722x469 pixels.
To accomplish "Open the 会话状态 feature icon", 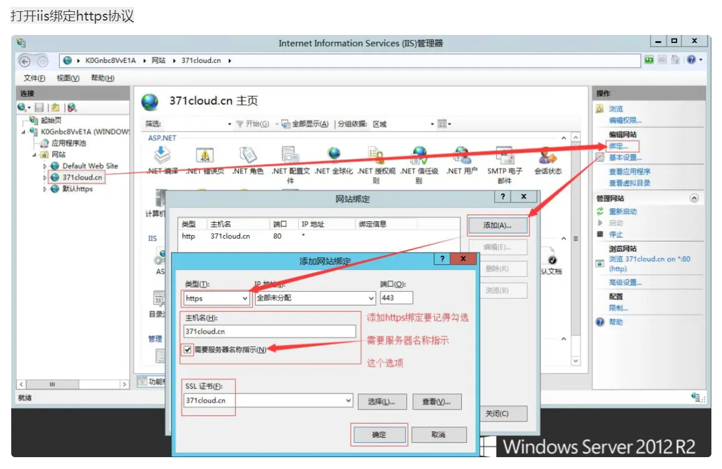I will 547,155.
